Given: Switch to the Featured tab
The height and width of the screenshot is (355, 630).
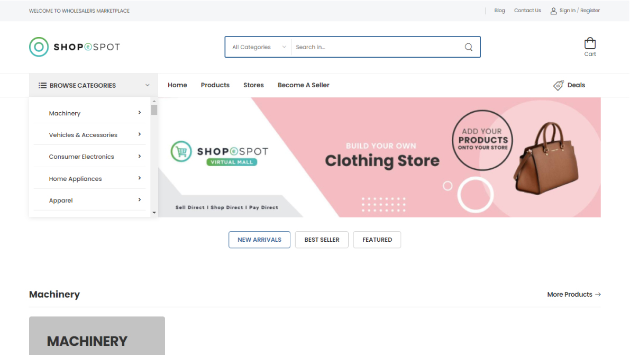Looking at the screenshot, I should coord(377,240).
